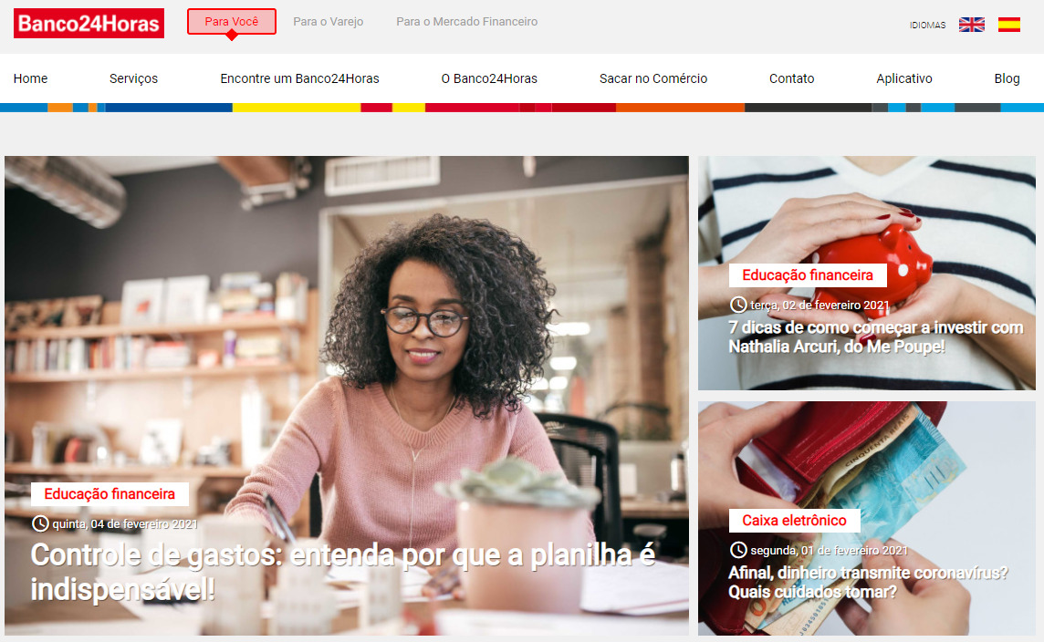1044x642 pixels.
Task: Open Para o Mercado Financeiro tab
Action: [466, 21]
